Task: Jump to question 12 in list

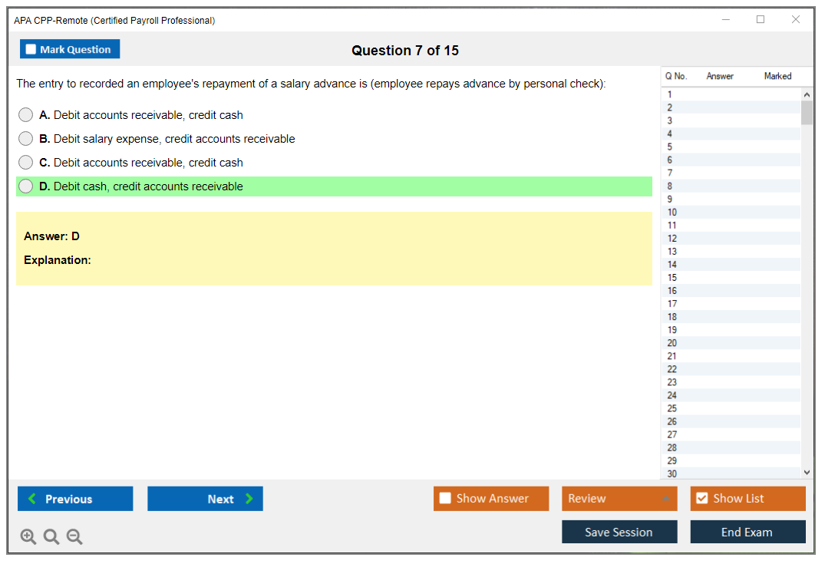Action: pos(672,239)
